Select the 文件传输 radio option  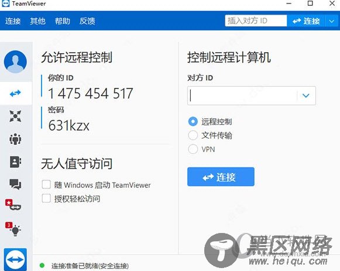click(x=193, y=135)
